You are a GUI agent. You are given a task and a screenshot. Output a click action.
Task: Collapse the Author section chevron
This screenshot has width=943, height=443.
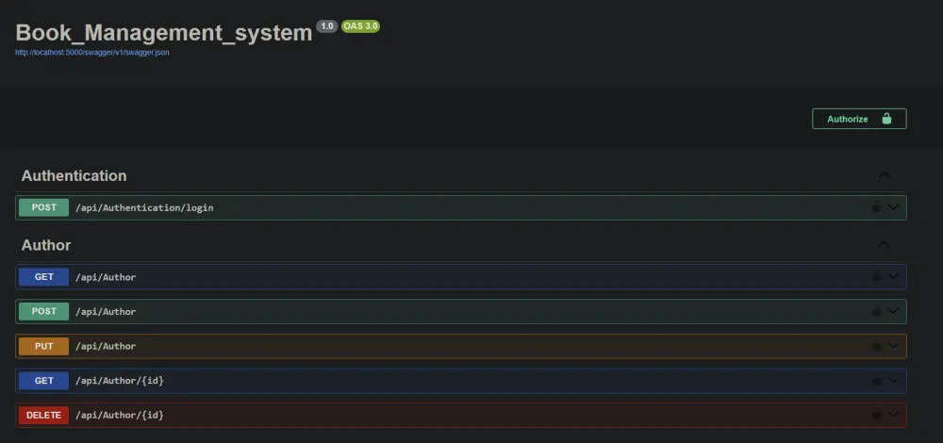click(x=884, y=245)
